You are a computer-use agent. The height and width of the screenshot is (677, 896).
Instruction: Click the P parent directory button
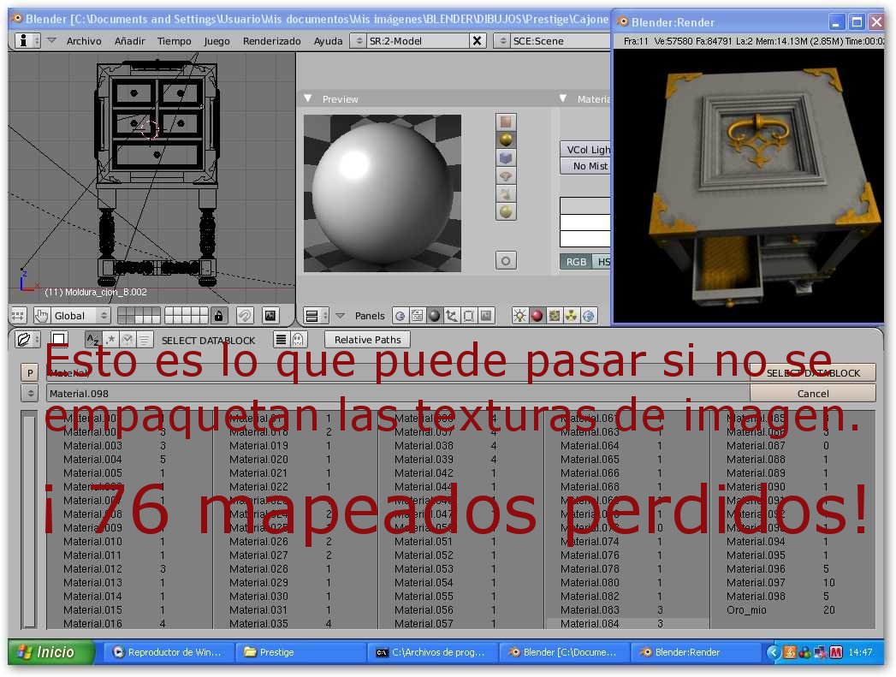point(30,373)
